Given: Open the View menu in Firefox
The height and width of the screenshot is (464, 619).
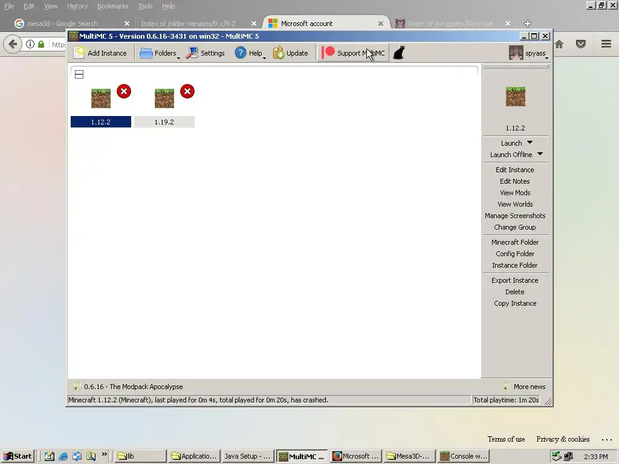Looking at the screenshot, I should pos(51,6).
